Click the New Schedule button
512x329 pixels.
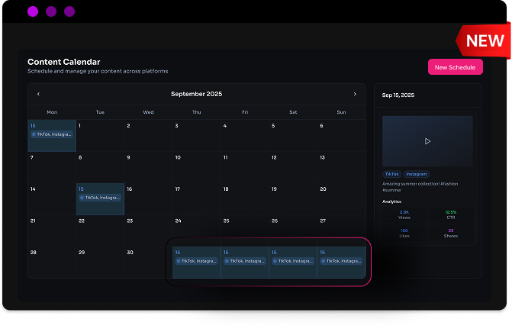(x=455, y=67)
